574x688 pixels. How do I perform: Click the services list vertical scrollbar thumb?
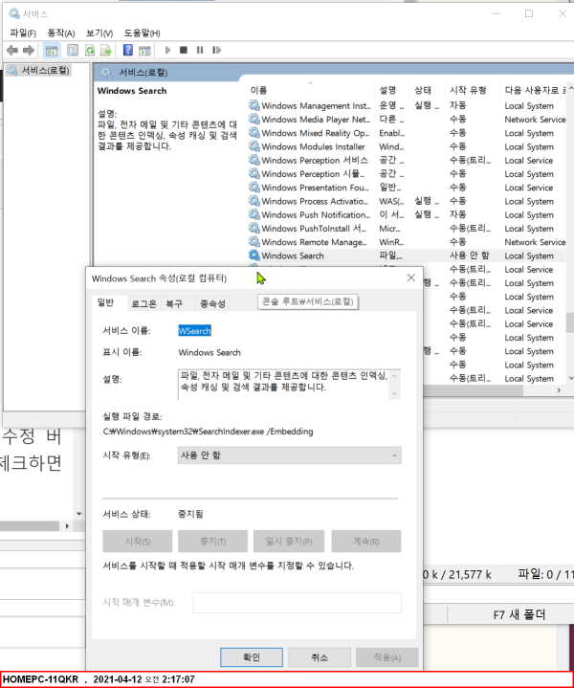point(570,322)
